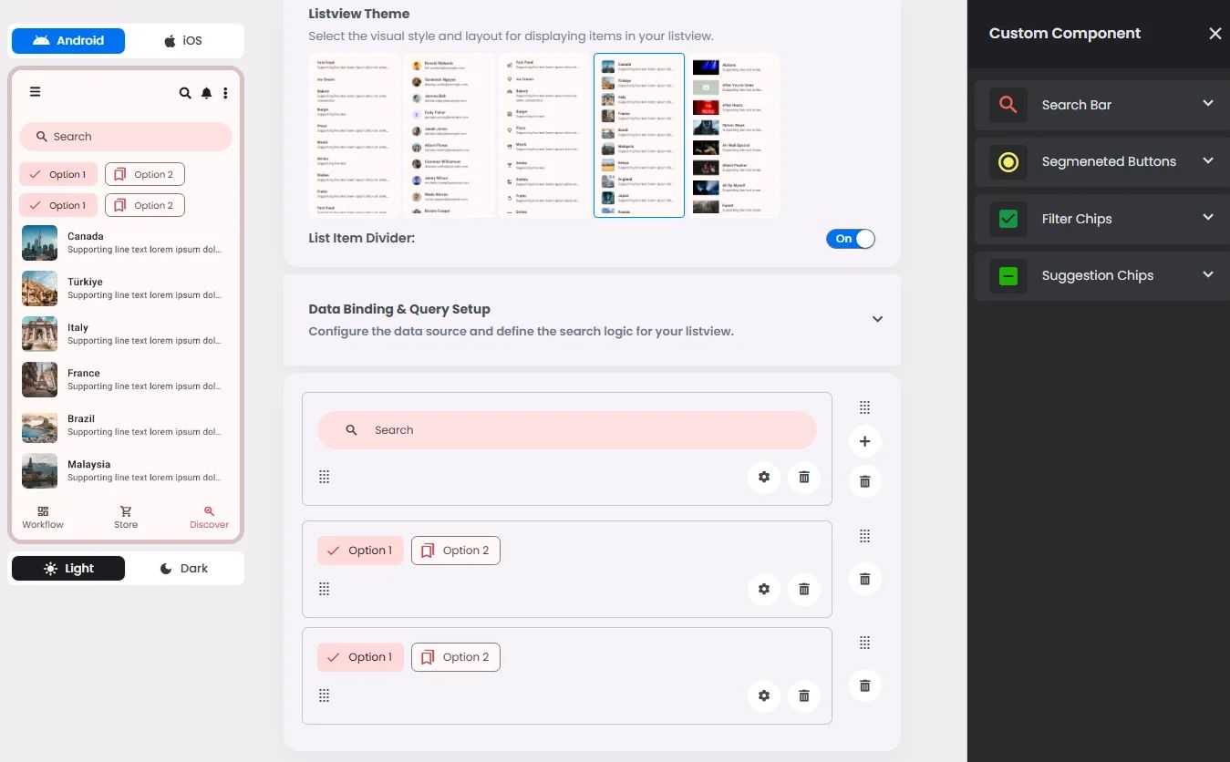Open settings gear in the bottom chips card
Viewport: 1230px width, 762px height.
[x=764, y=695]
